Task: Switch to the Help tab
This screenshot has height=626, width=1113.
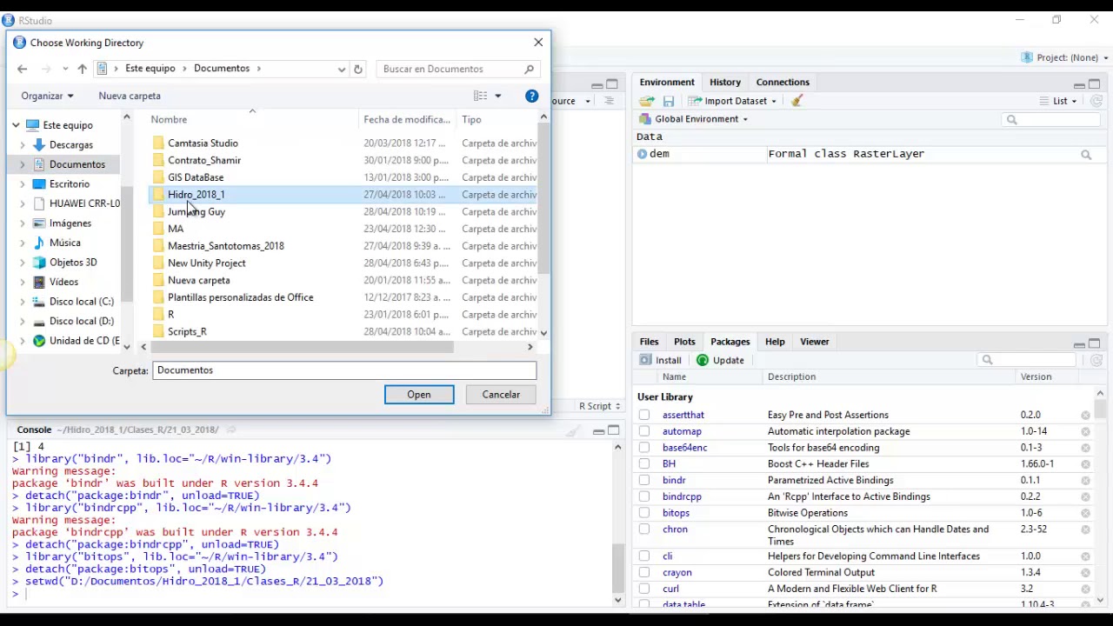Action: [x=775, y=342]
